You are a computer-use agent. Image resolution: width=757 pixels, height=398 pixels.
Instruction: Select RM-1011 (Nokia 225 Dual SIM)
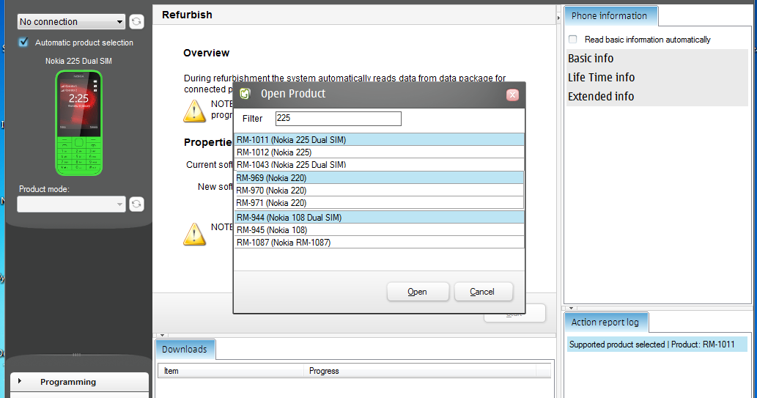point(379,139)
